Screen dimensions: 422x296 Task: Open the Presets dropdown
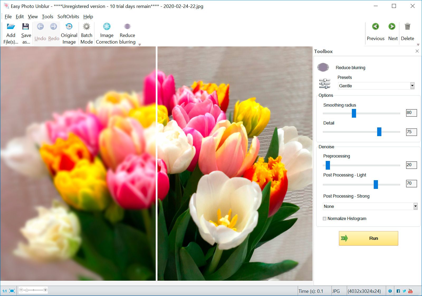point(412,86)
